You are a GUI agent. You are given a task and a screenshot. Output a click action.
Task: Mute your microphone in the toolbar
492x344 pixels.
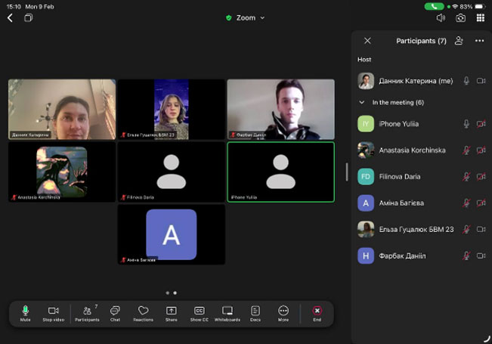click(x=25, y=313)
